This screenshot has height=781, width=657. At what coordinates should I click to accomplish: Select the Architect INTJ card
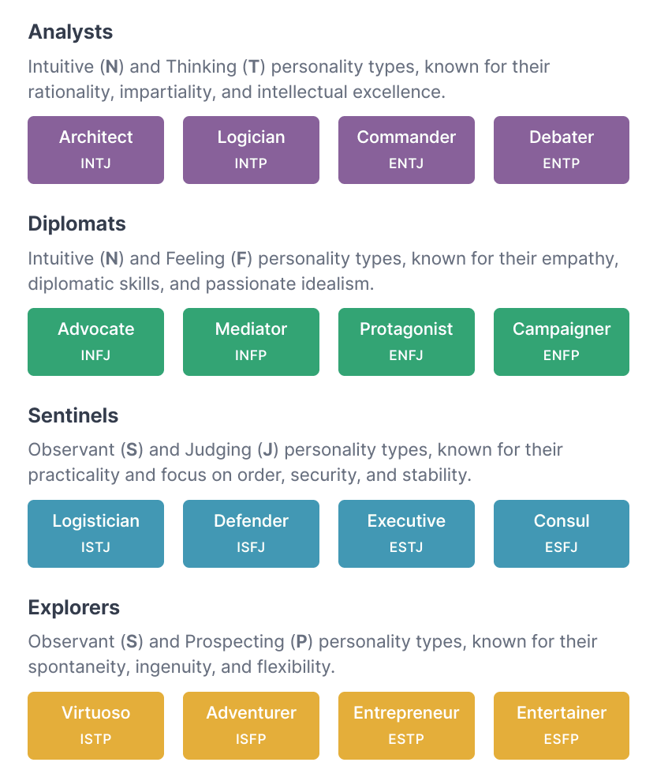click(95, 149)
